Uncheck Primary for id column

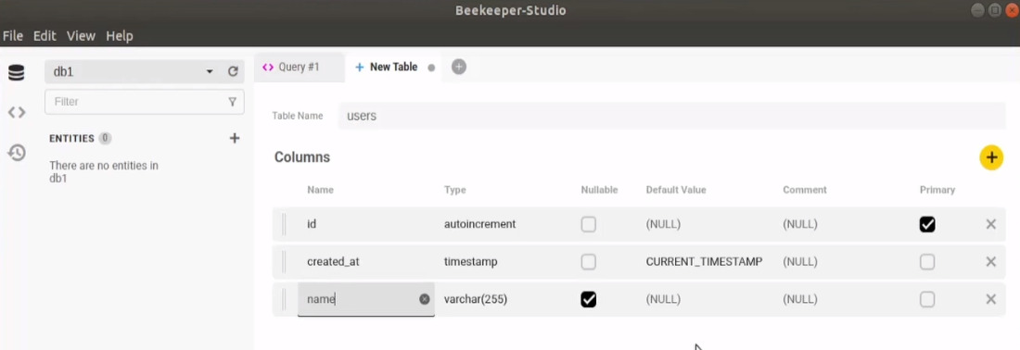click(x=927, y=224)
